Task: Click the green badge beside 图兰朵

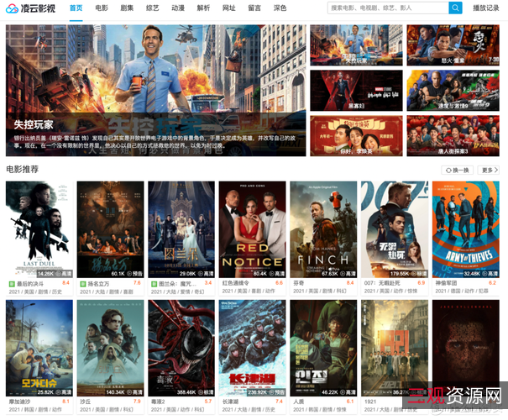Action: point(153,284)
